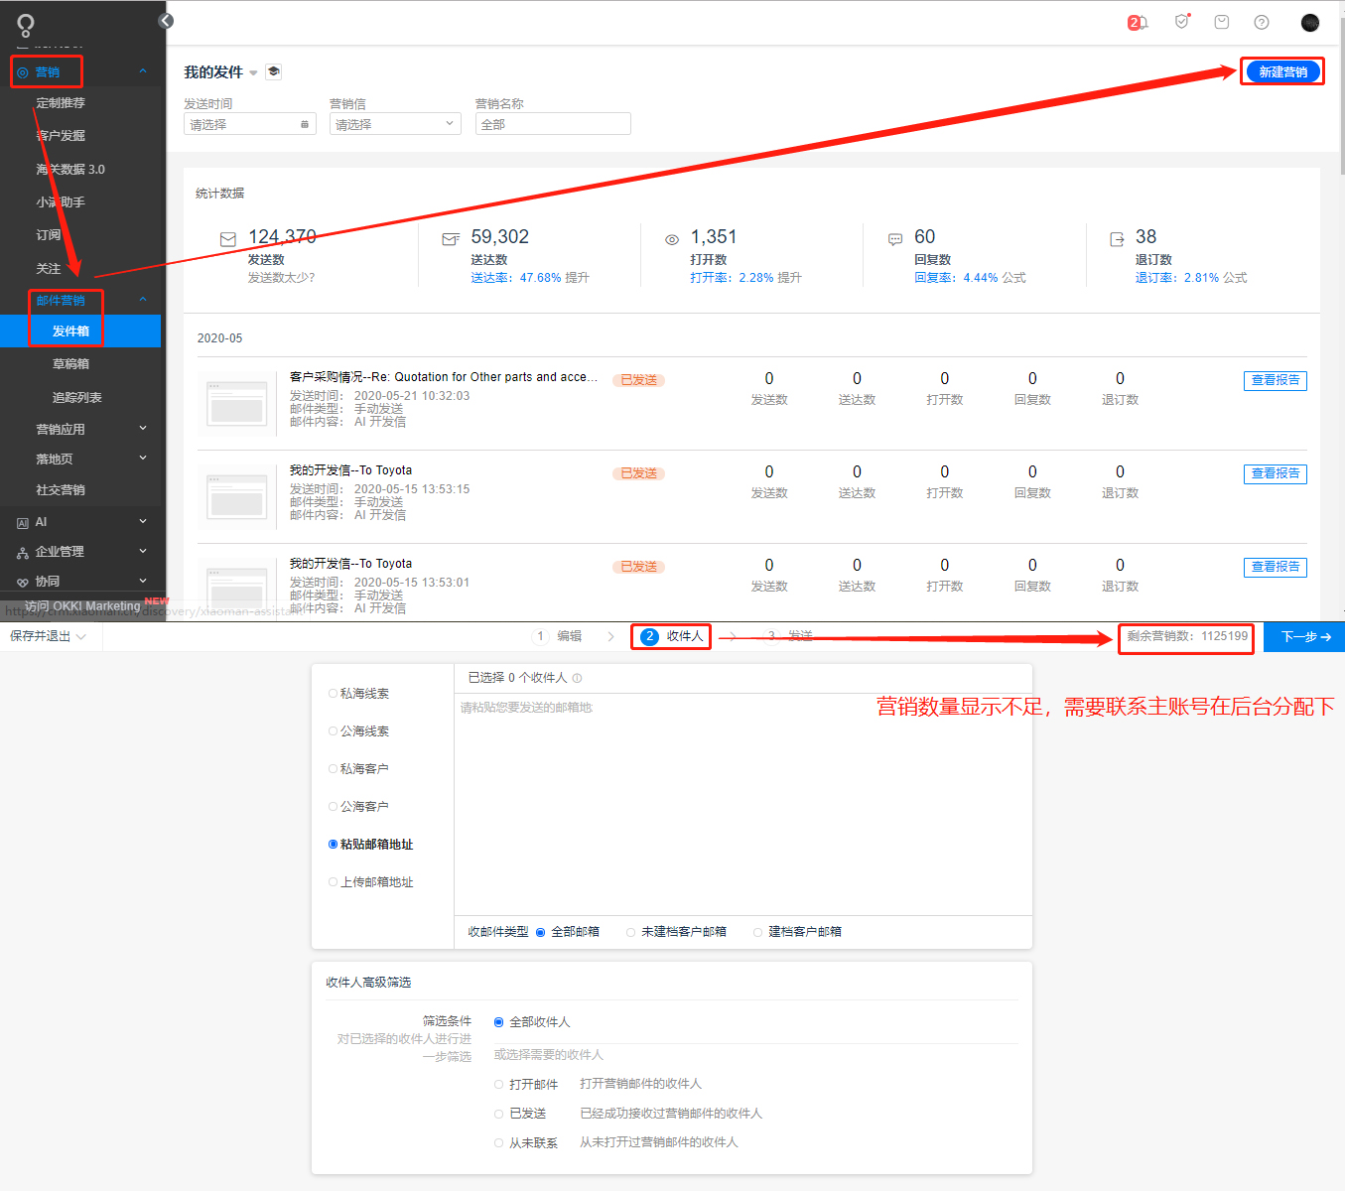Enable the 从未联系 filter option
Viewport: 1345px width, 1191px height.
498,1142
